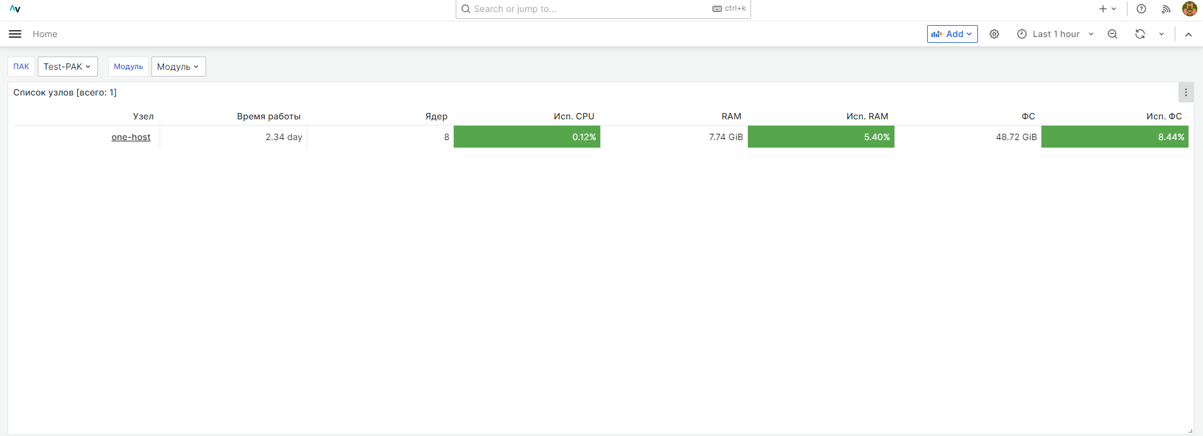
Task: Click the Home breadcrumb
Action: [45, 34]
